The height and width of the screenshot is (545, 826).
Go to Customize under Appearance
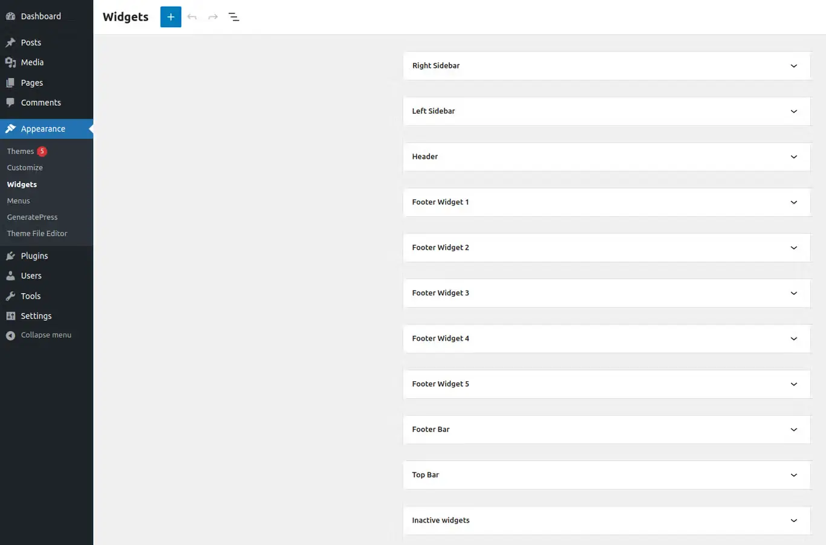(25, 167)
